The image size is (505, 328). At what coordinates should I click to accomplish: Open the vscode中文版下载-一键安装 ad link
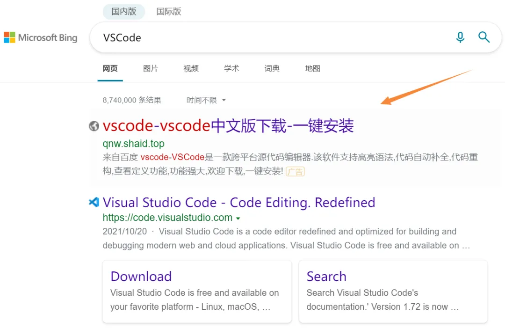[228, 126]
